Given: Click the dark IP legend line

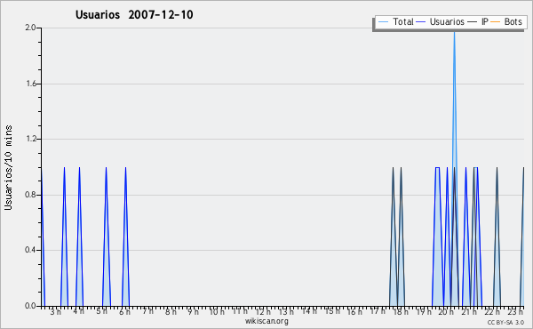Looking at the screenshot, I should click(x=473, y=22).
